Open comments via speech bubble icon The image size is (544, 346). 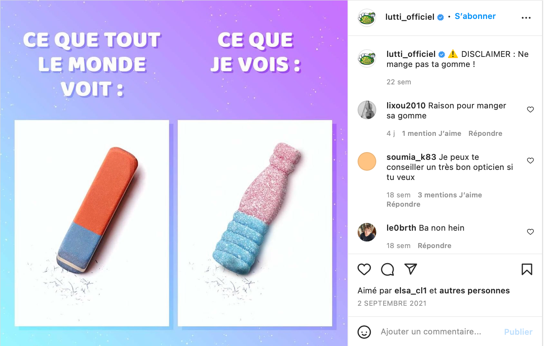pyautogui.click(x=387, y=269)
